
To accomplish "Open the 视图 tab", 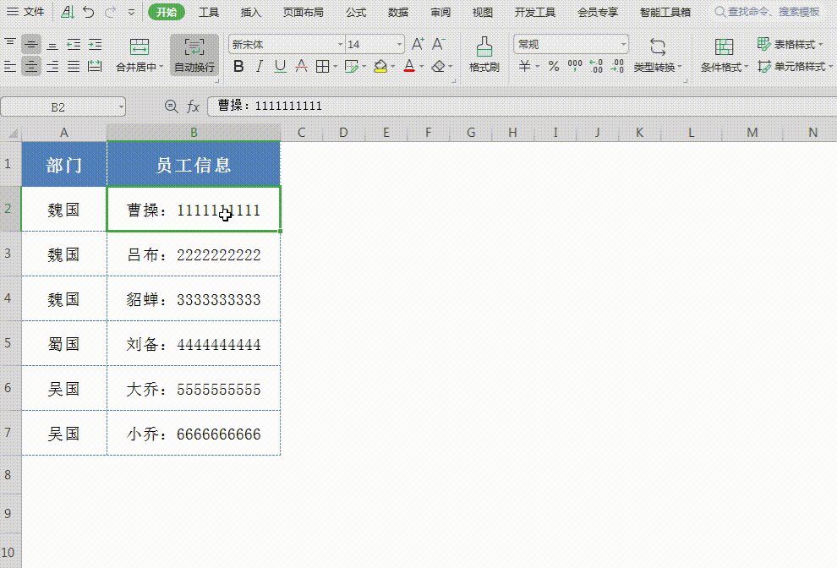I will (x=483, y=12).
